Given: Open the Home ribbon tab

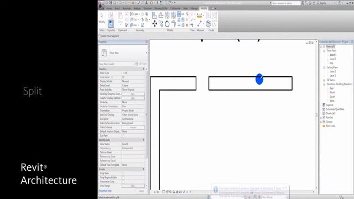Looking at the screenshot, I should coord(109,8).
